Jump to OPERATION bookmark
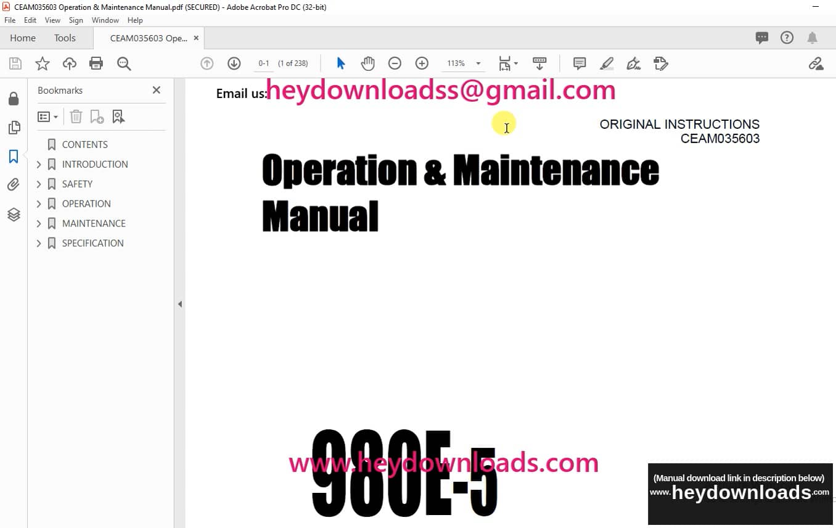This screenshot has height=528, width=836. tap(86, 204)
